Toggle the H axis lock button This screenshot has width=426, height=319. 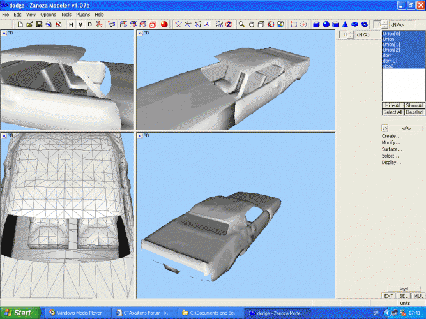(71, 24)
